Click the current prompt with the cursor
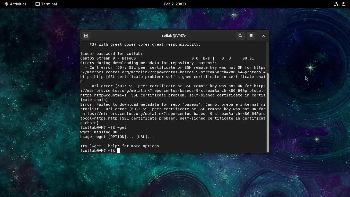This screenshot has height=197, width=350. [x=100, y=151]
